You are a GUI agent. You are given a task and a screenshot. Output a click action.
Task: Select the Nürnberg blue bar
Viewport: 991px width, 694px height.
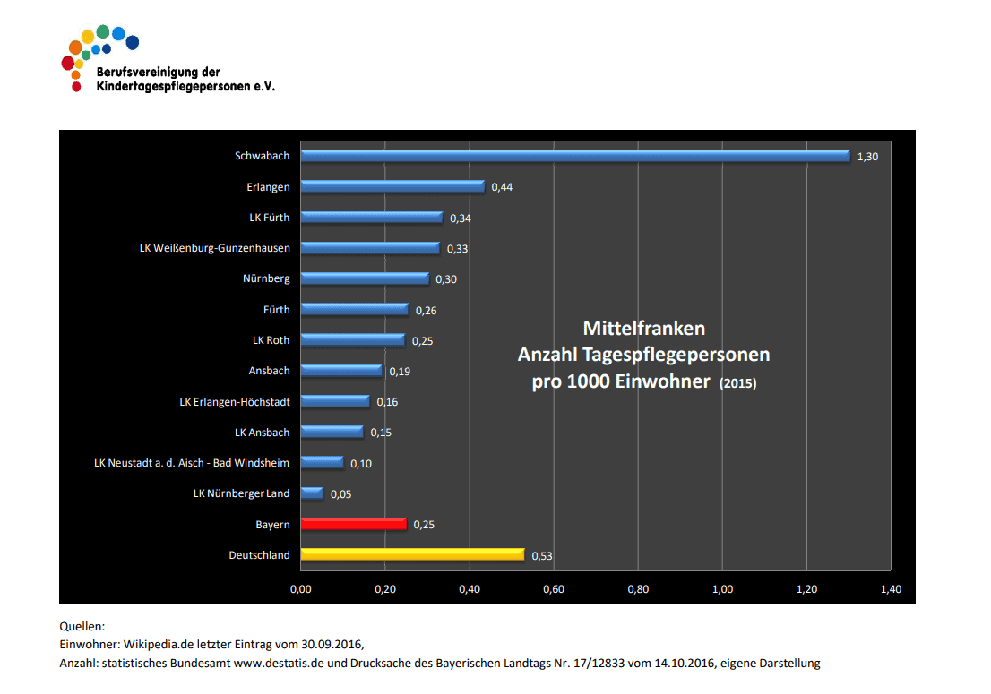(x=364, y=278)
